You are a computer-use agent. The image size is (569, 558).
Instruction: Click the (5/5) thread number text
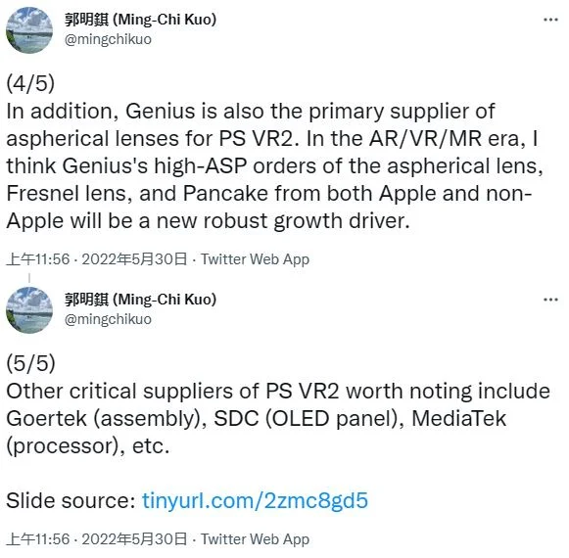(x=30, y=363)
